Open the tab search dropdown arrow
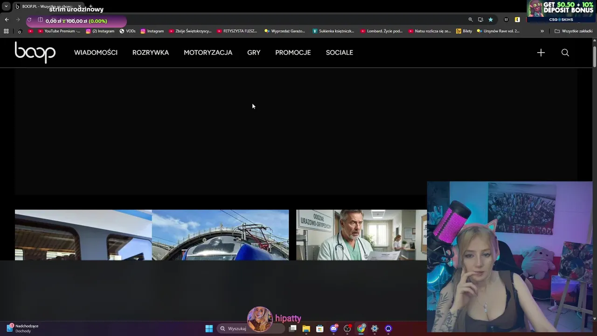 point(6,7)
